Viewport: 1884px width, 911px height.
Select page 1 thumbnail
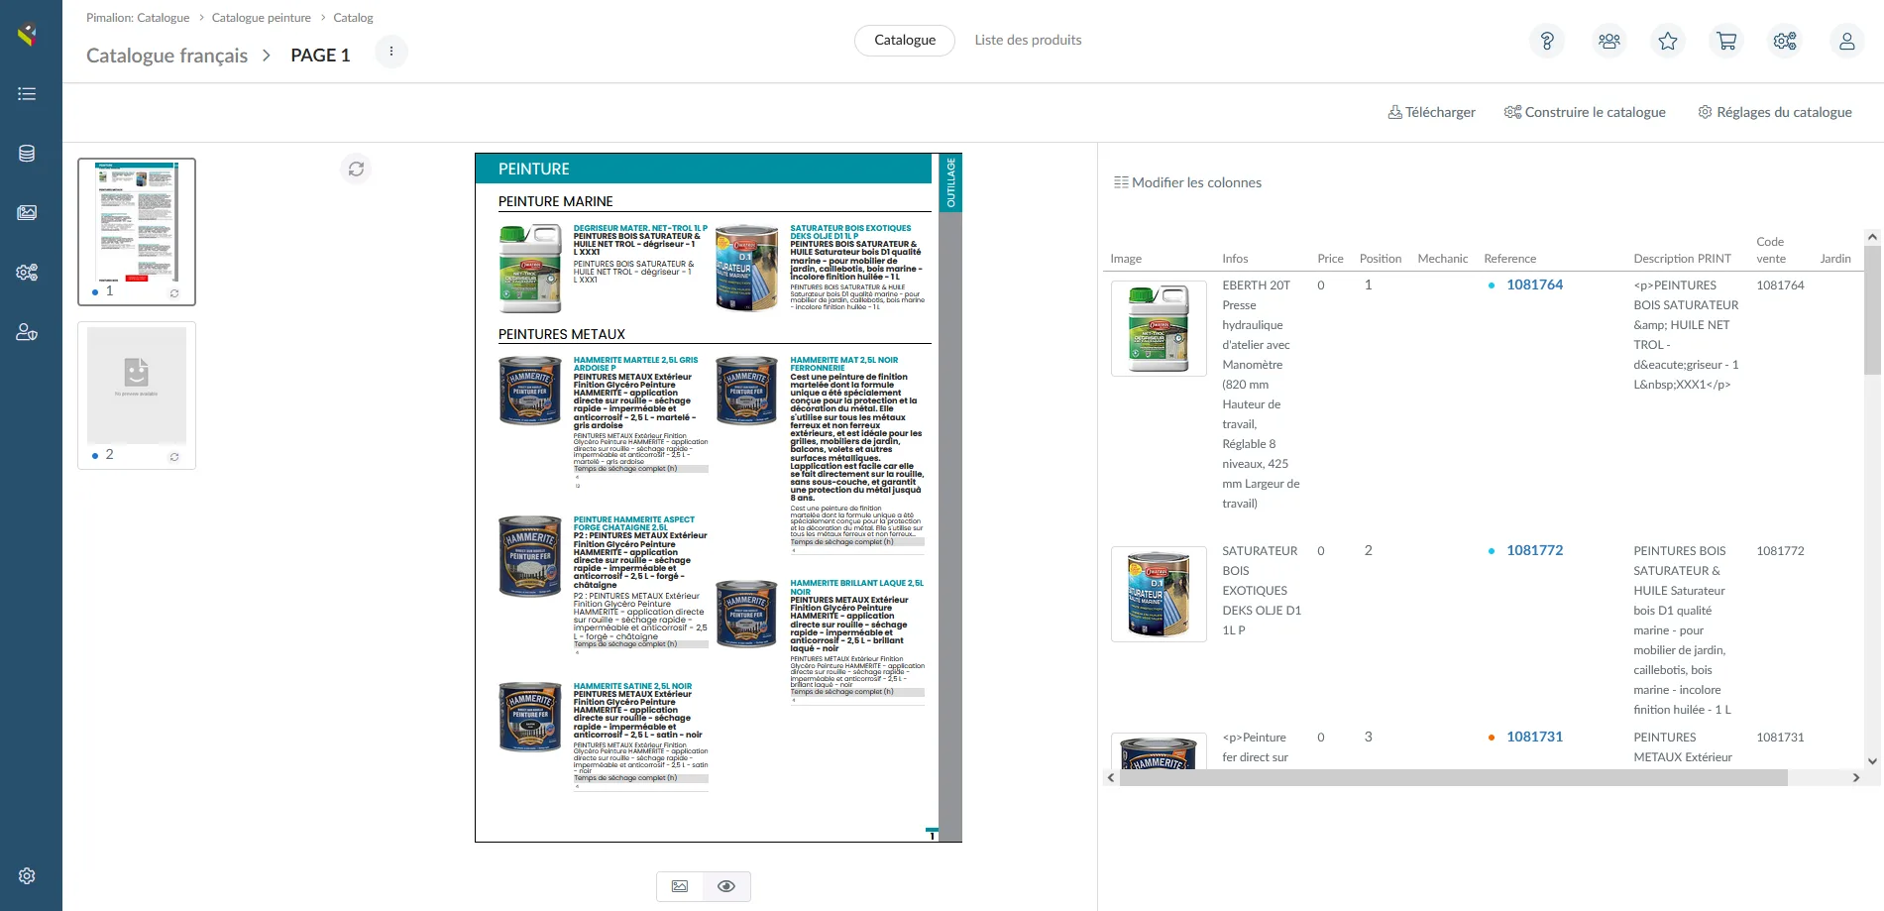tap(137, 232)
